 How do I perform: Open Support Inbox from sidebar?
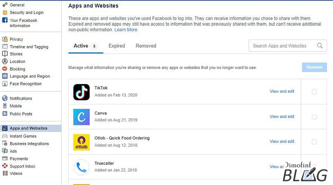click(x=22, y=166)
